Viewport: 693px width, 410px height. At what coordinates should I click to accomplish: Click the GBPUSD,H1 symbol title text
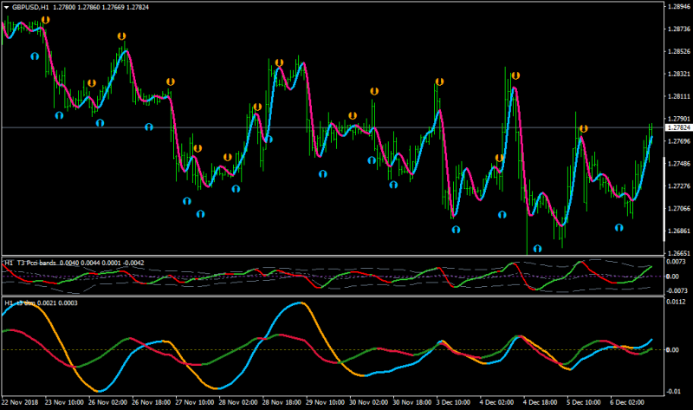30,8
